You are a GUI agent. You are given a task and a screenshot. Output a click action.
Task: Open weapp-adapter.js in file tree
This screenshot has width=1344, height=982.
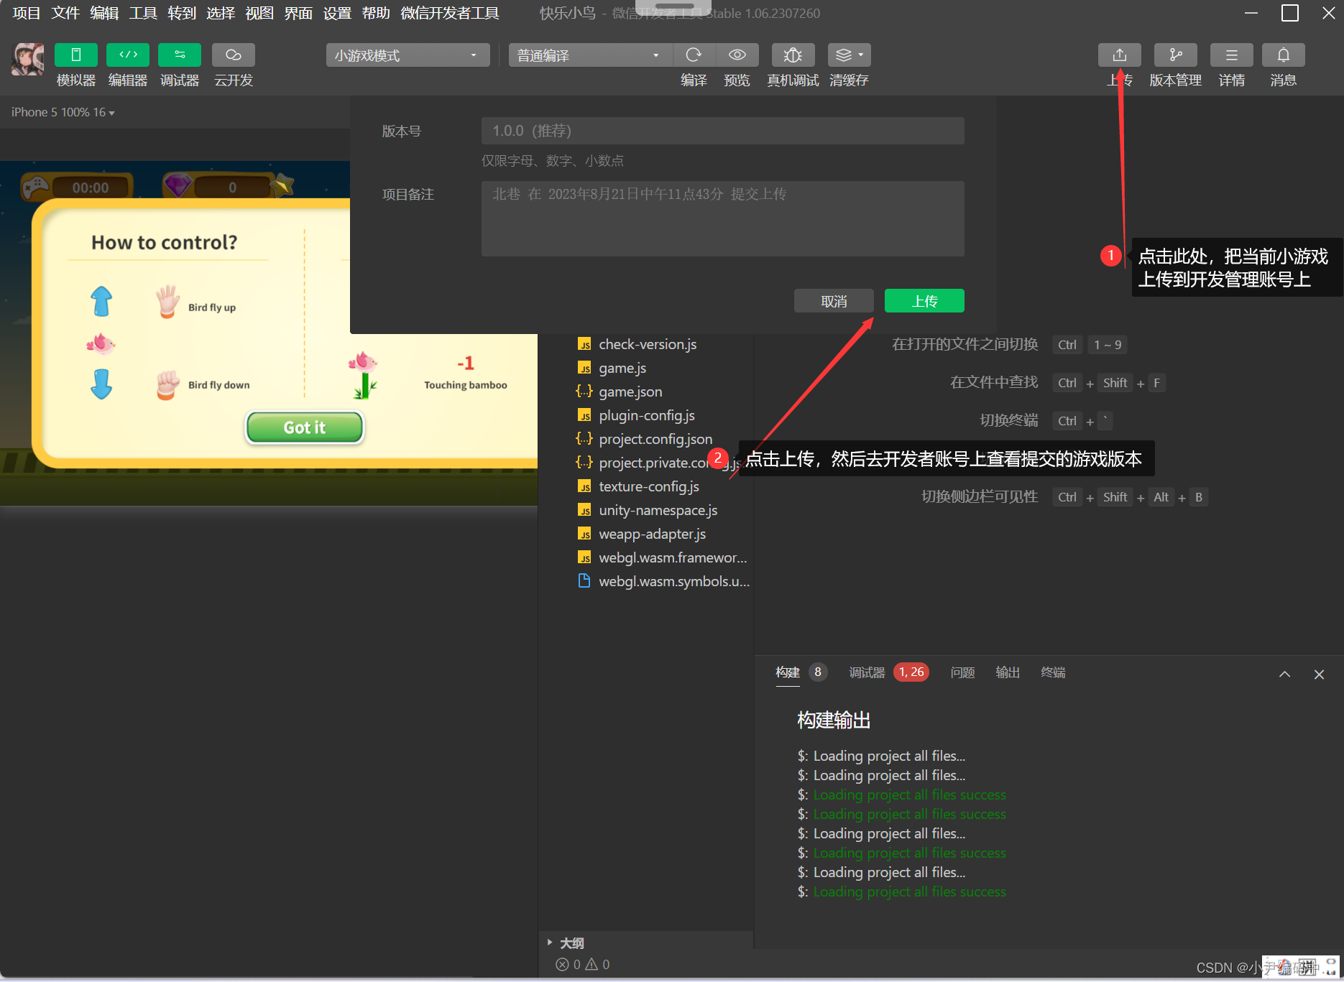(652, 534)
